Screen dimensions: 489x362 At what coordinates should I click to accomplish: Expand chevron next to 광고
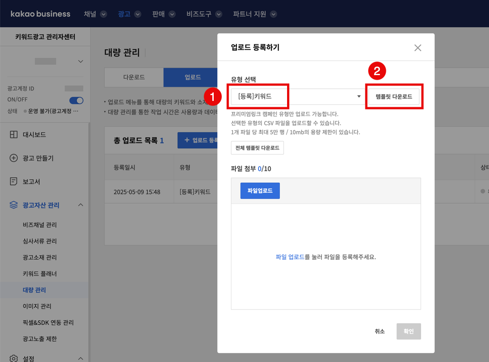[x=138, y=14]
